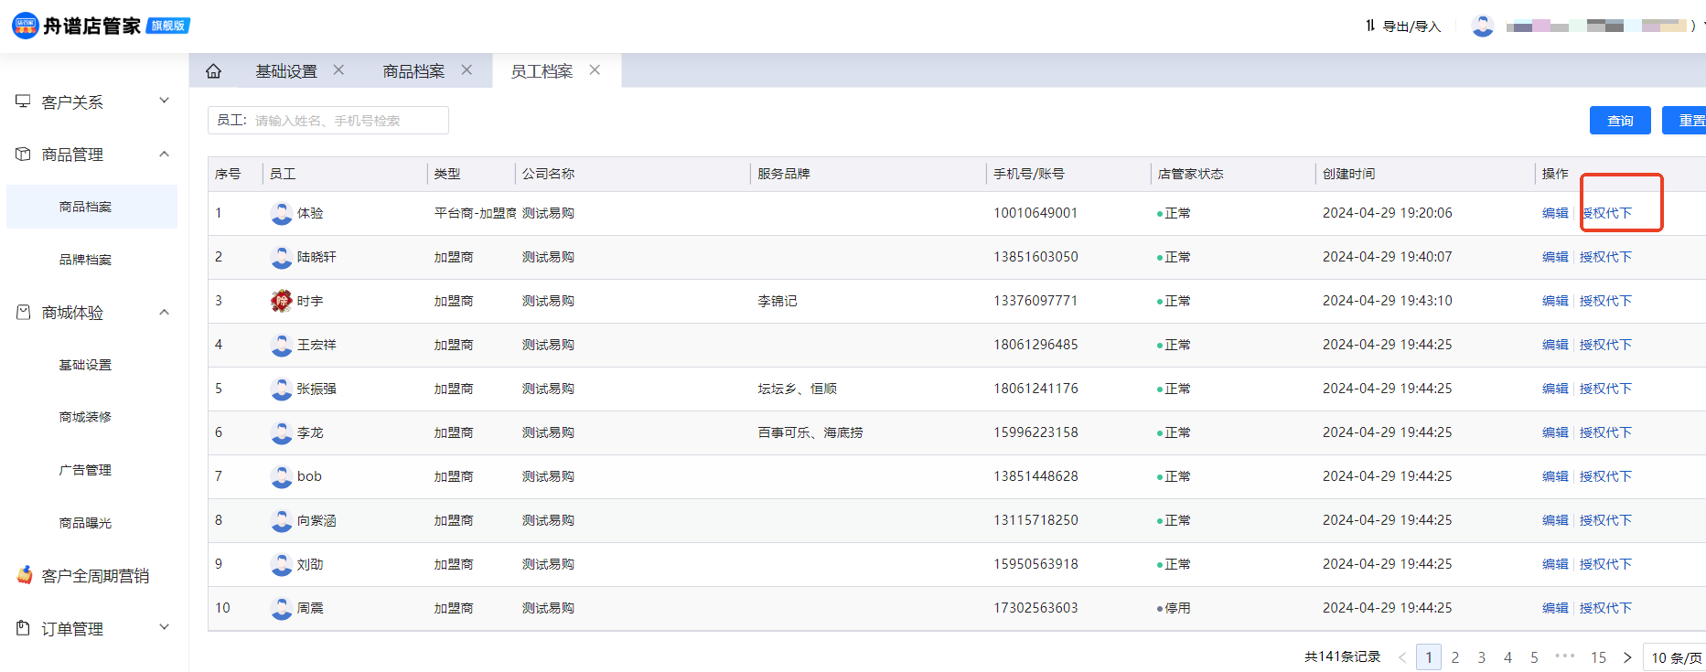Go to page 3 in pagination
The width and height of the screenshot is (1706, 672).
(1481, 657)
